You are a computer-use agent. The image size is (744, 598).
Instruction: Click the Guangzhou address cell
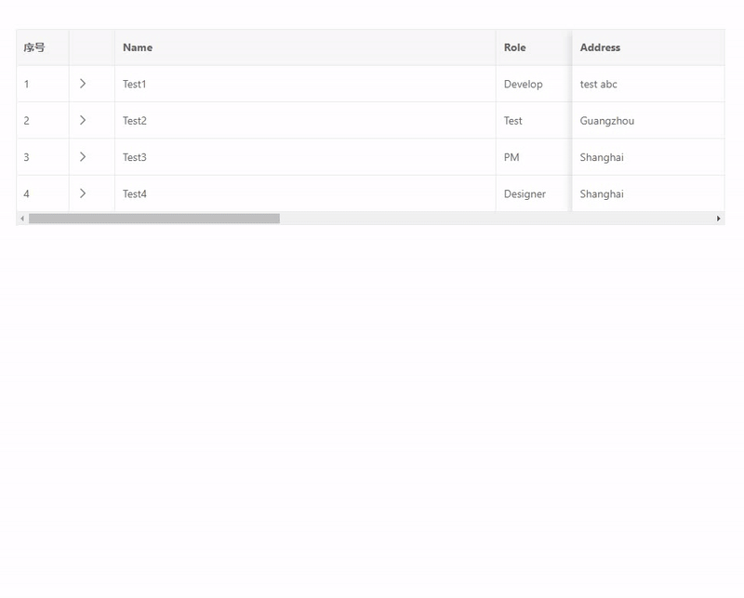pyautogui.click(x=648, y=121)
